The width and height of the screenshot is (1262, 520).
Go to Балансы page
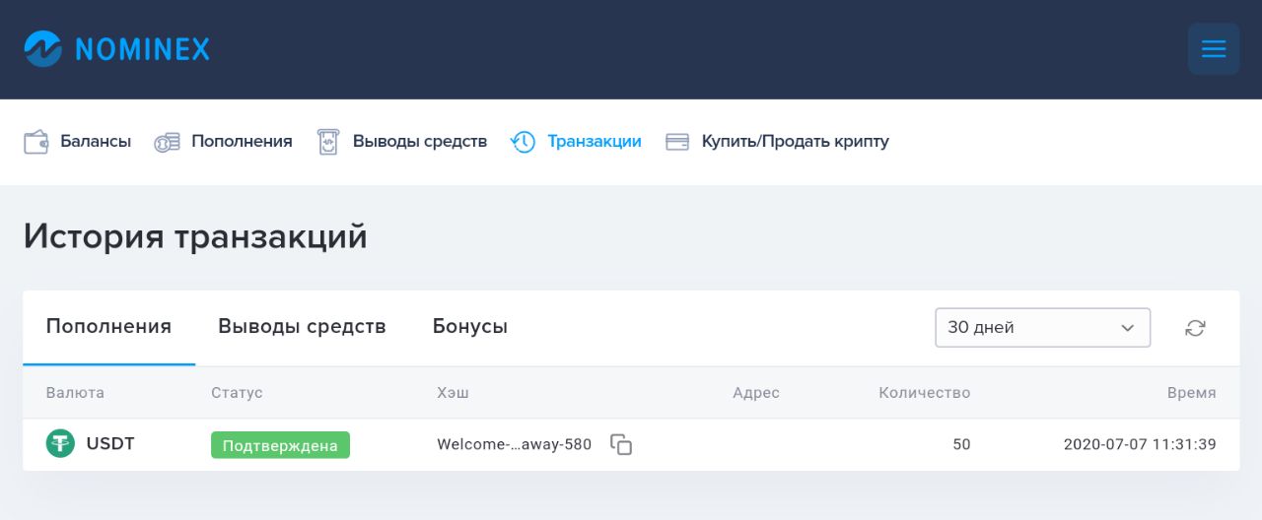tap(96, 142)
